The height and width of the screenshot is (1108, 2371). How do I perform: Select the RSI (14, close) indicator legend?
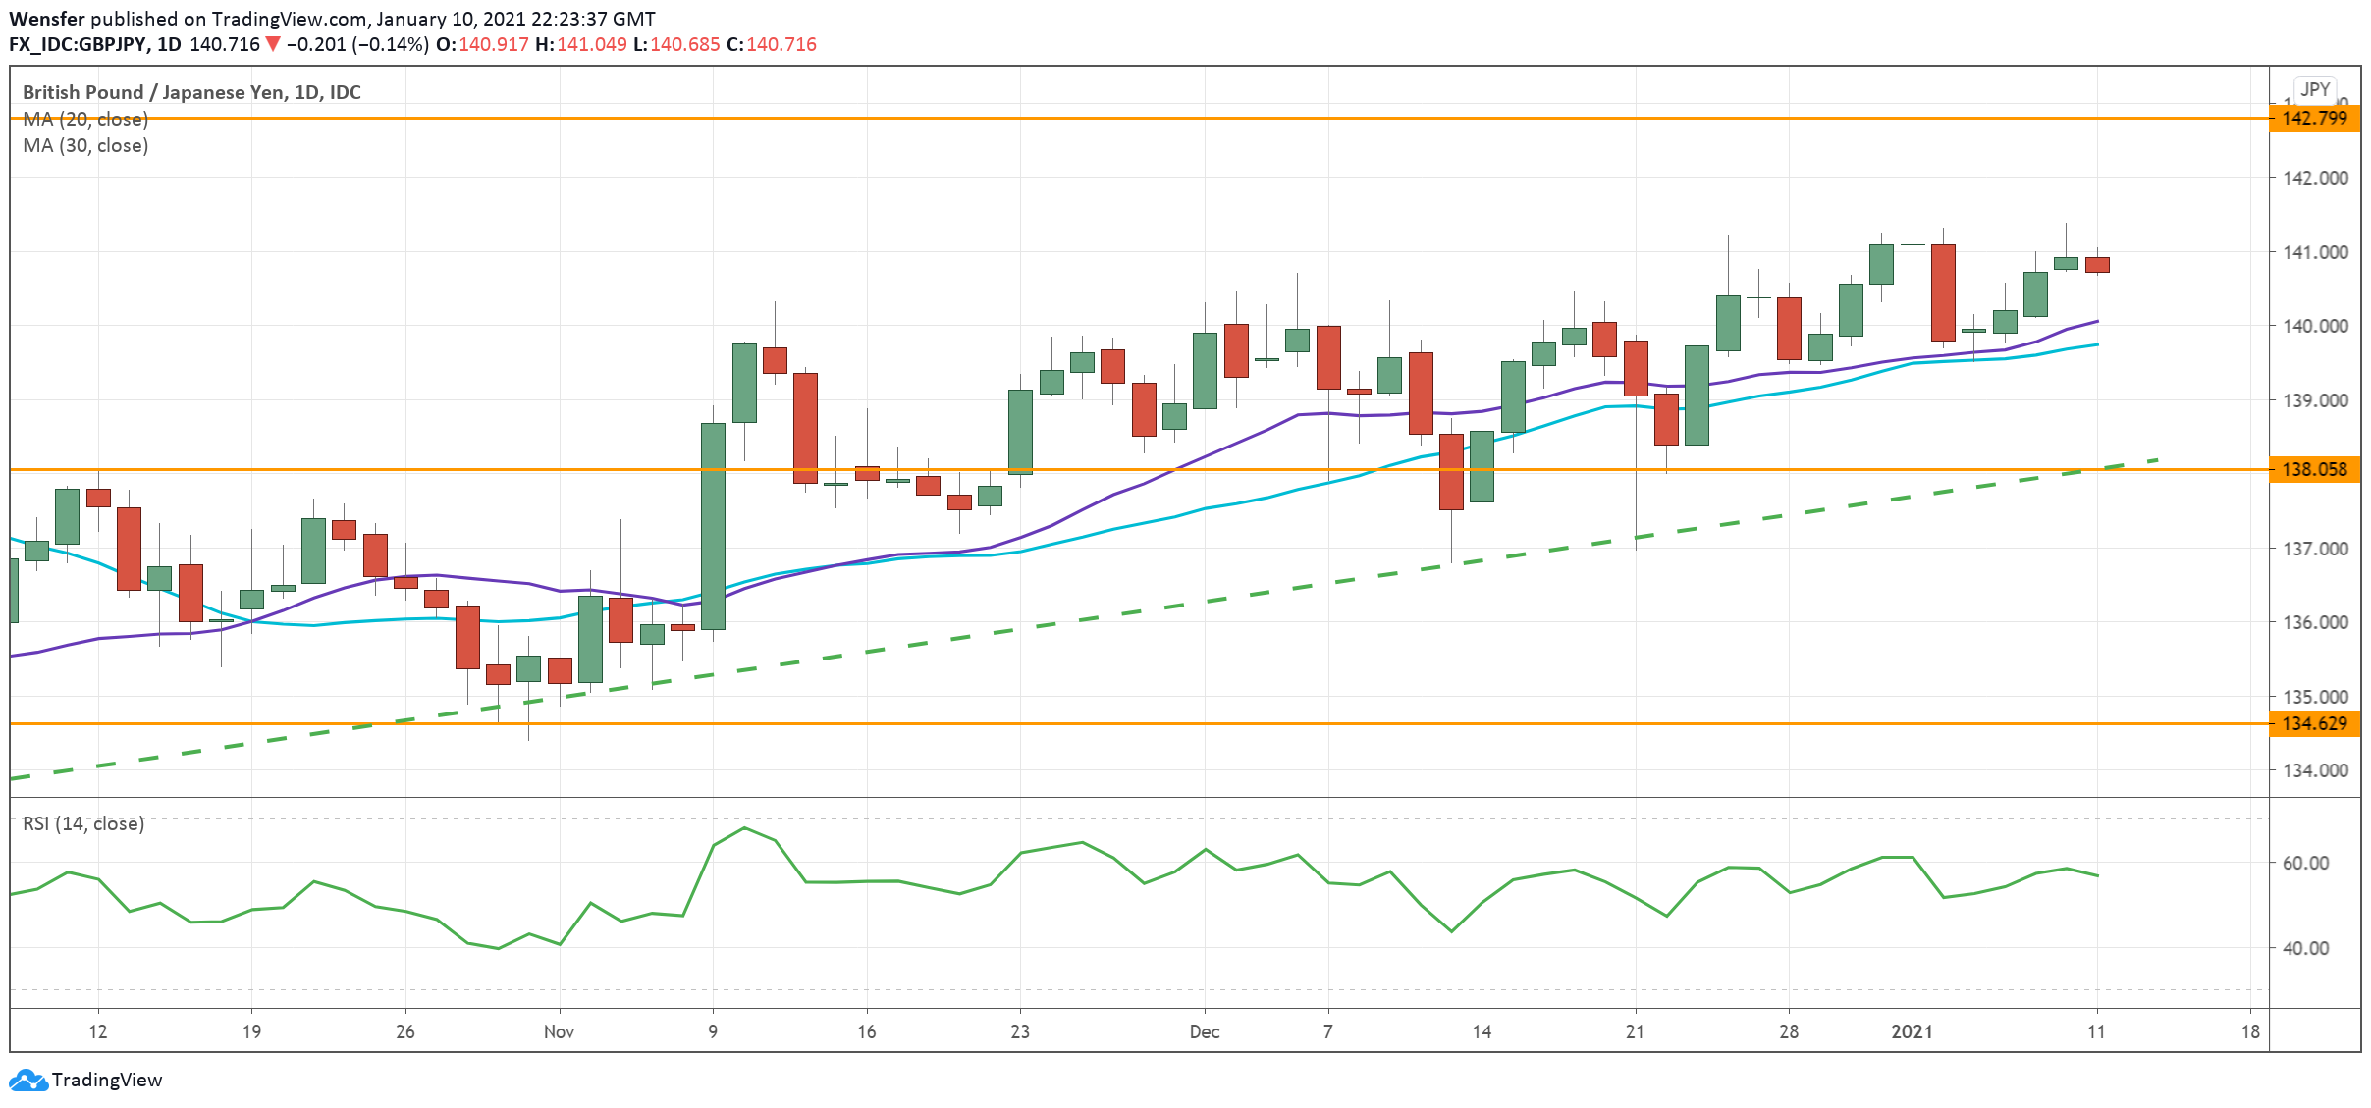pos(83,823)
